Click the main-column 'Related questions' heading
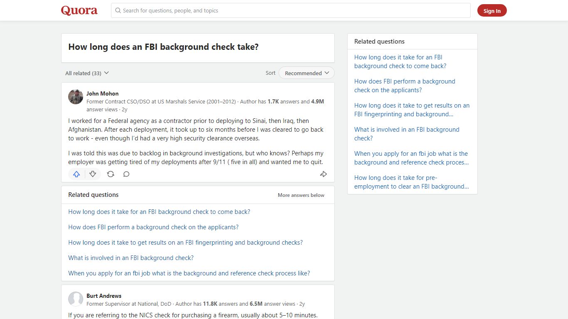 [93, 195]
